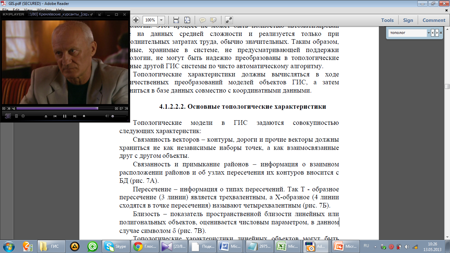Close the find box
This screenshot has height=253, width=450.
pos(441,33)
